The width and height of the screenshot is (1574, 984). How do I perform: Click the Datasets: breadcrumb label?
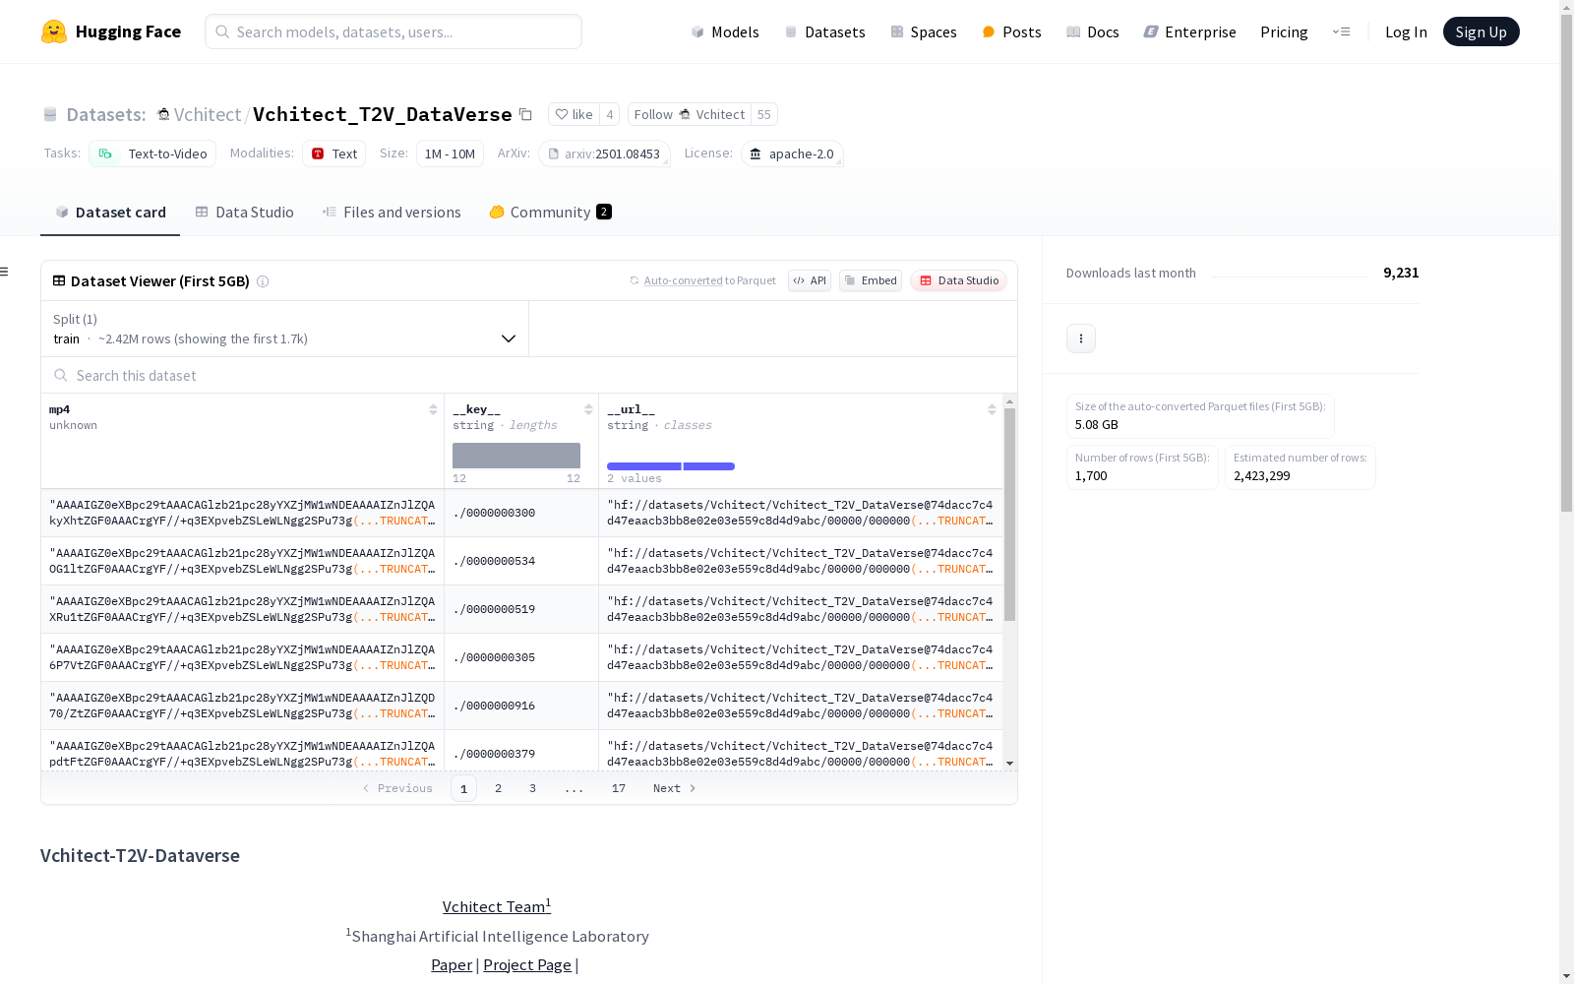106,114
